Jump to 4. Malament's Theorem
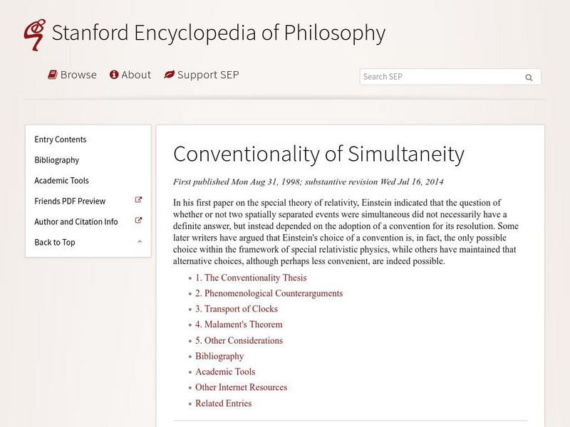This screenshot has width=570, height=427. (x=239, y=325)
